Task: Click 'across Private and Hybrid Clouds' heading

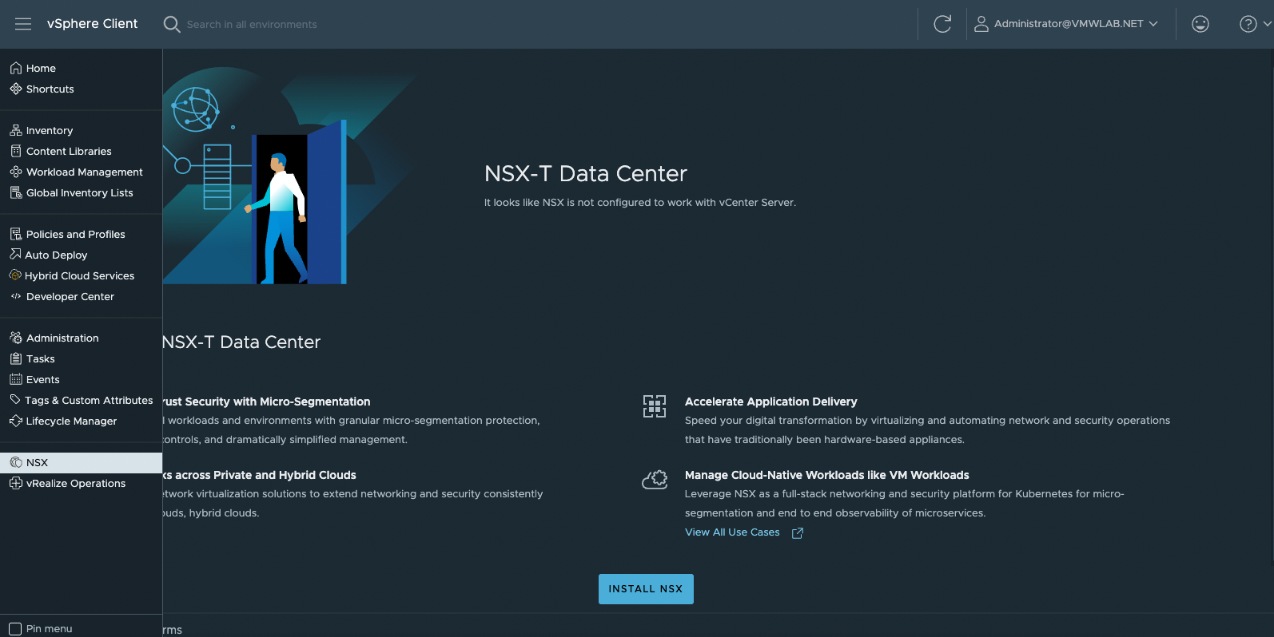Action: (x=265, y=475)
